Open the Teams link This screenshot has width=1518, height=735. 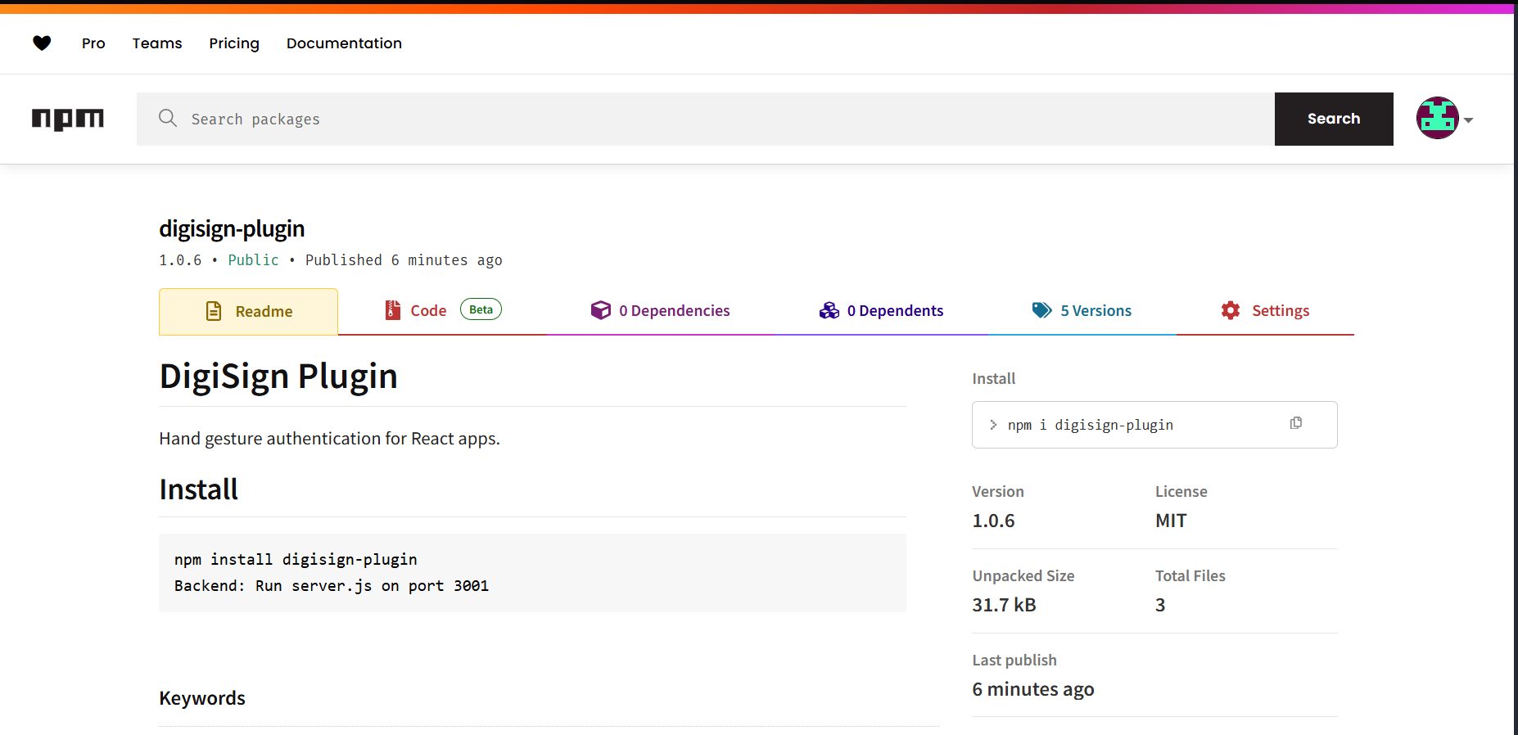[x=157, y=43]
